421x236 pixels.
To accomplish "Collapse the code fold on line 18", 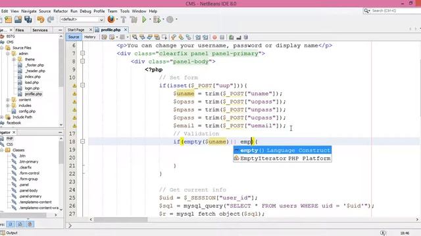I will coord(83,142).
